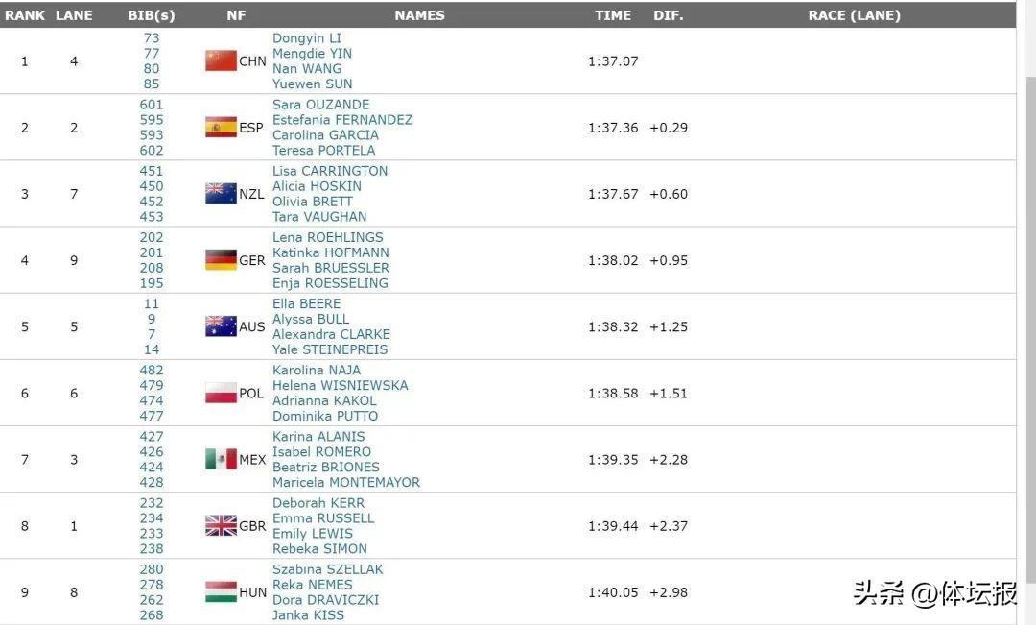The height and width of the screenshot is (625, 1036).
Task: Click the Australia flag icon
Action: coord(221,326)
